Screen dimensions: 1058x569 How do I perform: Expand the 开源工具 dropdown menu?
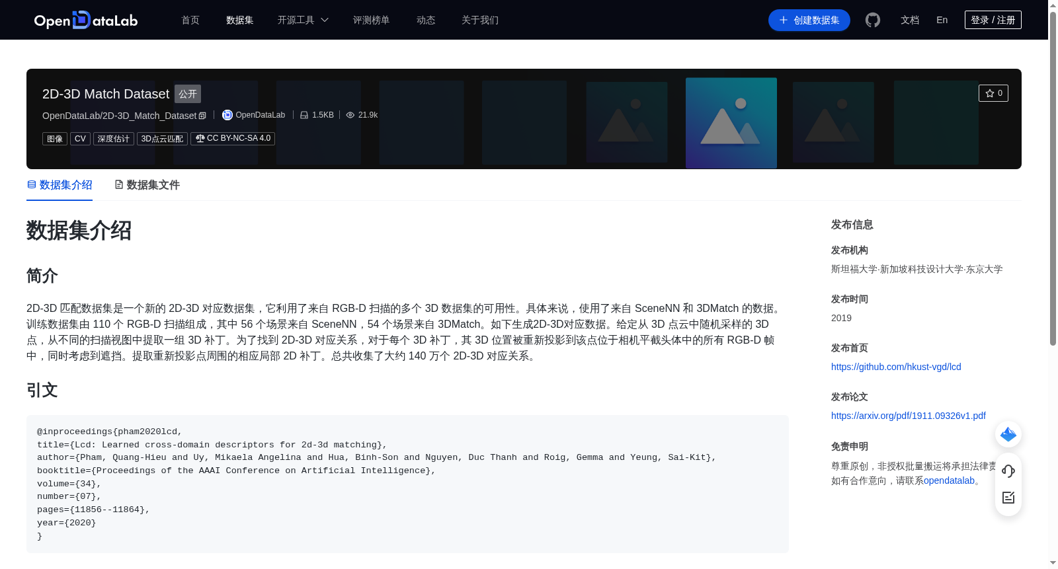(x=303, y=20)
